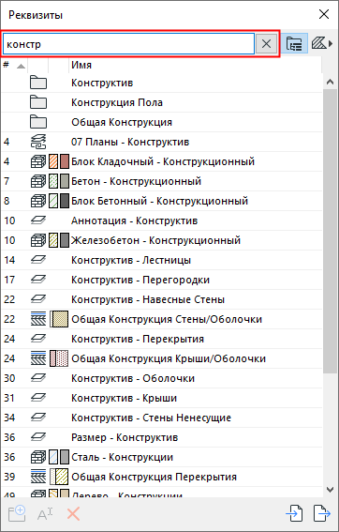The image size is (339, 532).
Task: Click building material icon of Железобетон
Action: 38,240
